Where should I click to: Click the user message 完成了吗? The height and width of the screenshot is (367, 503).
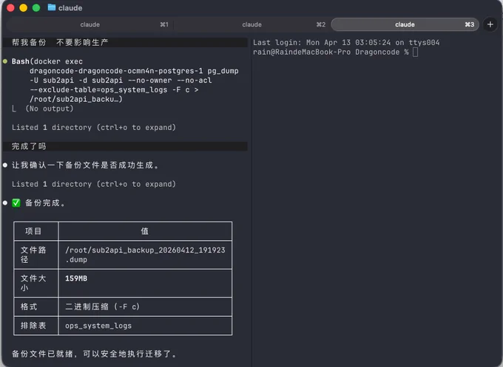click(125, 146)
